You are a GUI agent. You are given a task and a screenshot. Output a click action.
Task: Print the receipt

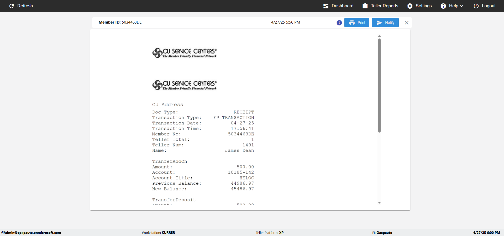point(357,23)
